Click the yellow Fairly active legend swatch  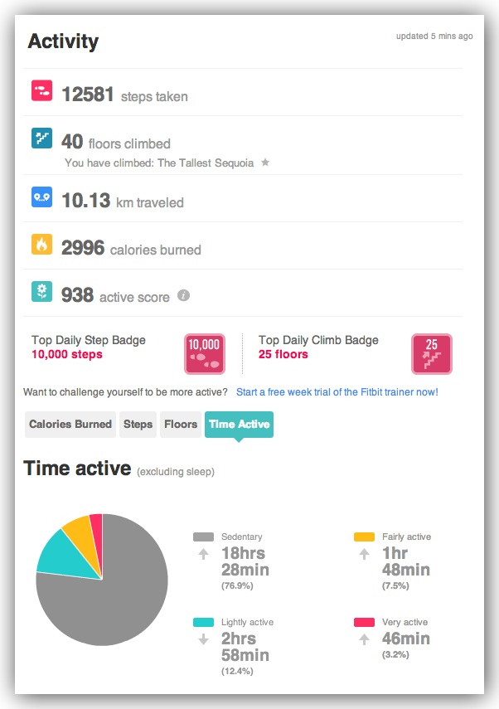coord(364,537)
